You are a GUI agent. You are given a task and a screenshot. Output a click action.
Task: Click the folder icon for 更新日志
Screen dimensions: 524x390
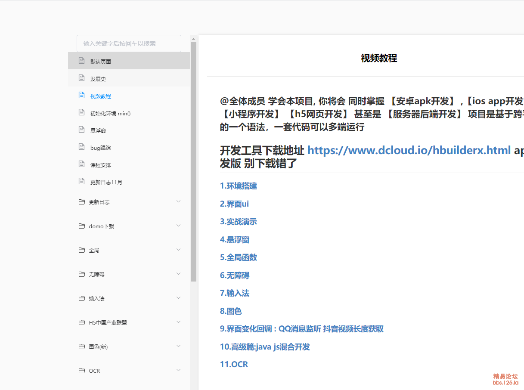click(81, 202)
